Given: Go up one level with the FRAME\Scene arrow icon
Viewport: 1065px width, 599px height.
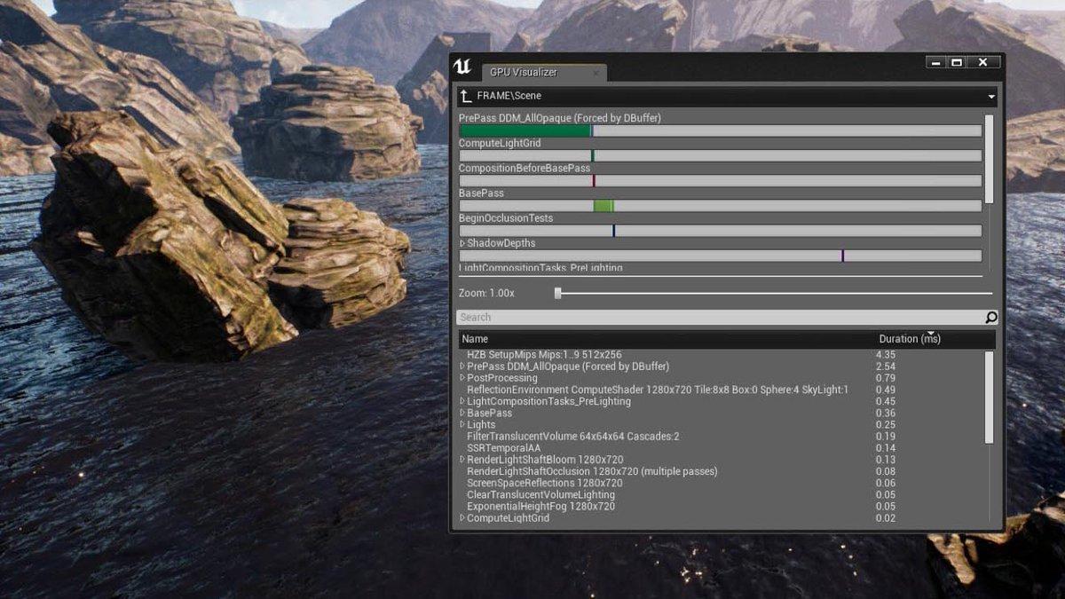Looking at the screenshot, I should pyautogui.click(x=465, y=96).
